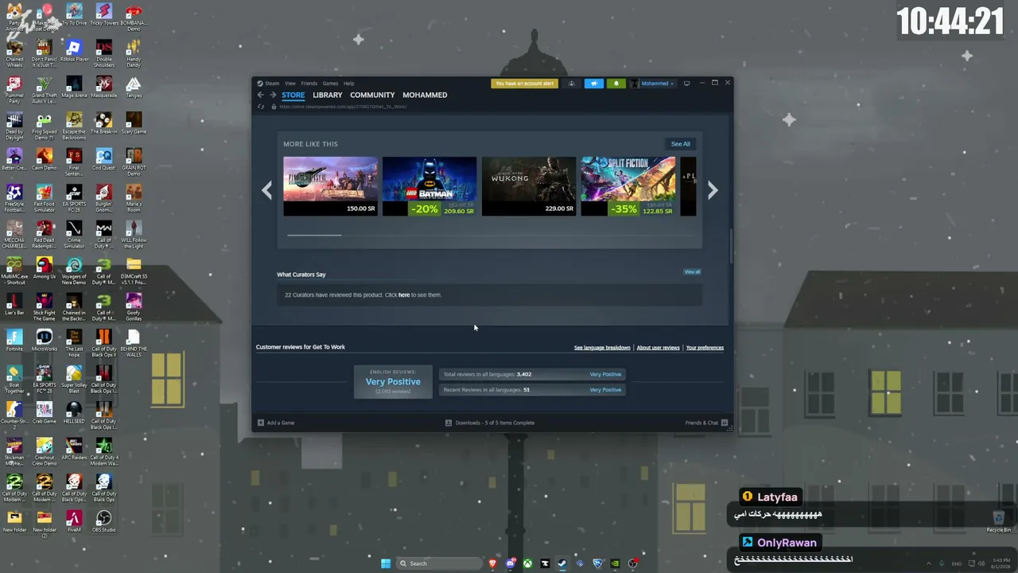Select Red Dead Redemption desktop icon
Viewport: 1018px width, 573px height.
tap(44, 233)
